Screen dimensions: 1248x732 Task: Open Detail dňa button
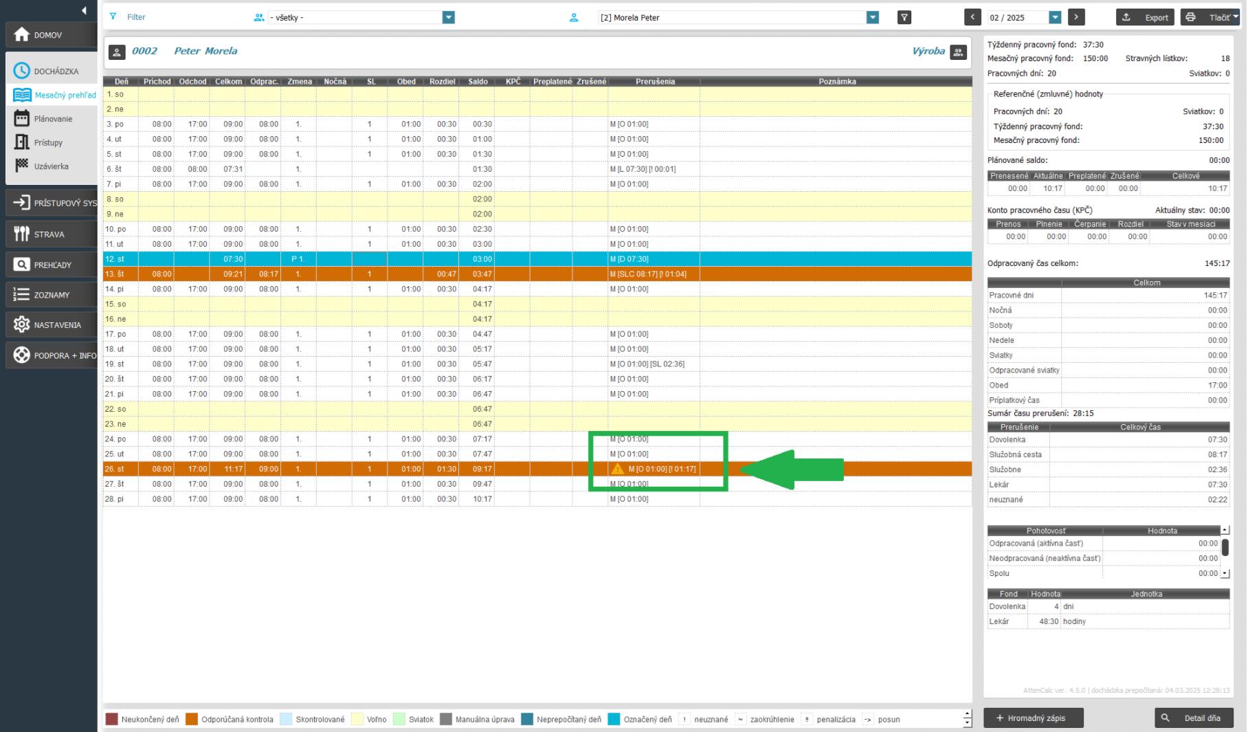[1194, 718]
